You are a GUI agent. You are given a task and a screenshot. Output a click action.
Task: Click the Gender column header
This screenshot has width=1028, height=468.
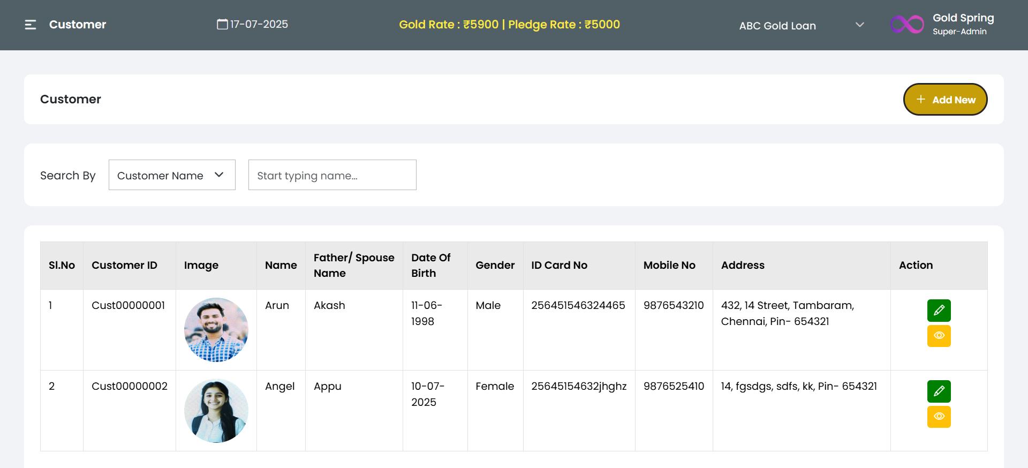coord(495,266)
